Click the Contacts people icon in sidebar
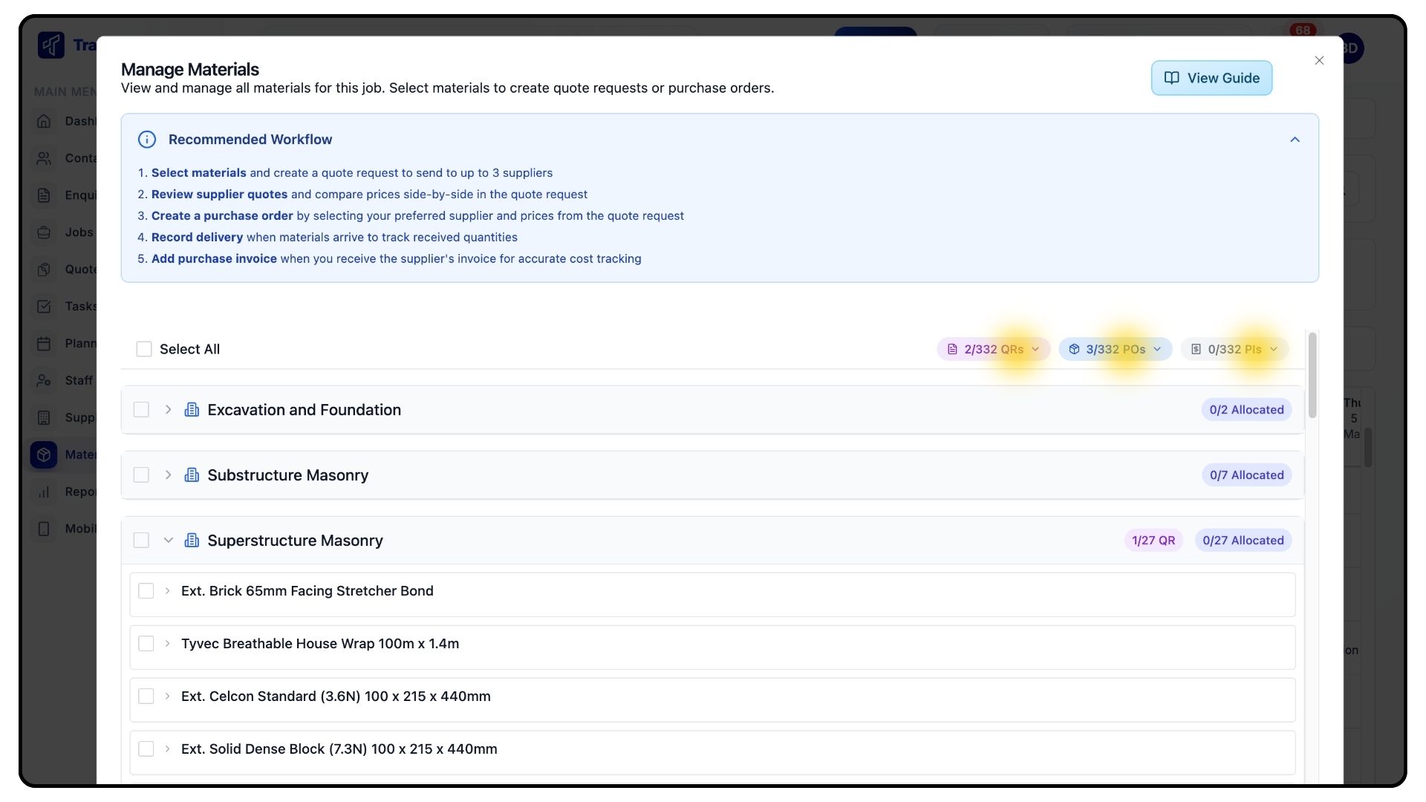The height and width of the screenshot is (802, 1426). (44, 158)
